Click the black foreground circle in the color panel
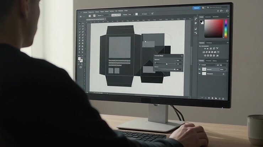Image resolution: width=263 pixels, height=147 pixels. tap(201, 21)
